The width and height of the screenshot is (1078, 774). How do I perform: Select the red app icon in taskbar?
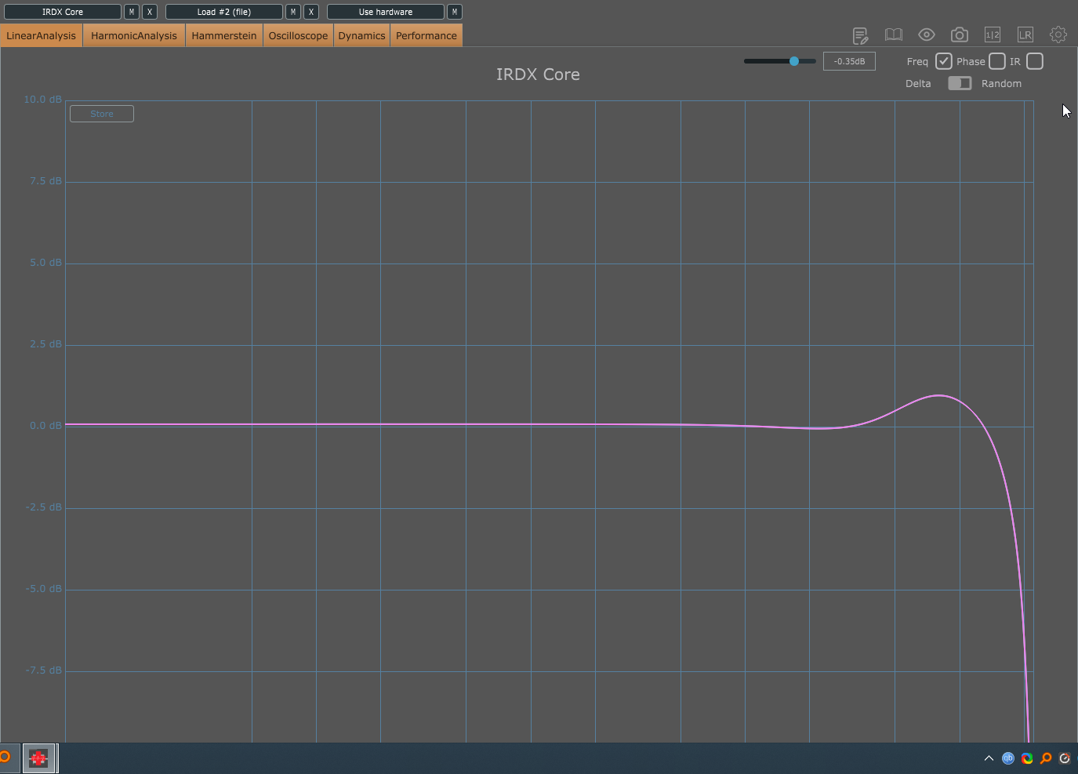[38, 758]
